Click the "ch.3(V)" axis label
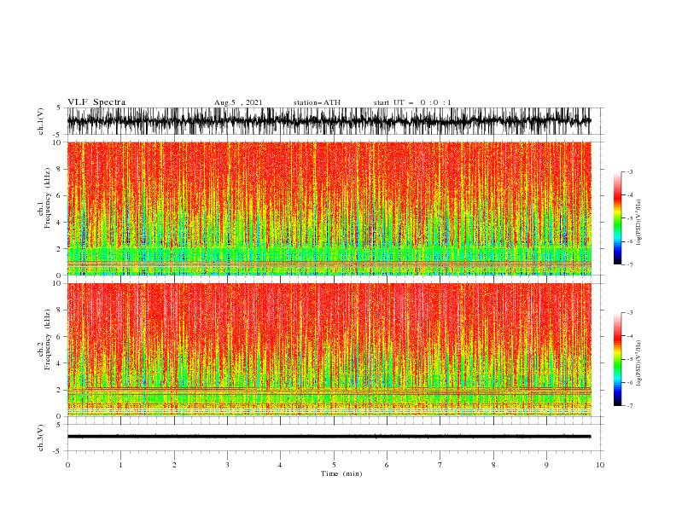 tap(40, 438)
